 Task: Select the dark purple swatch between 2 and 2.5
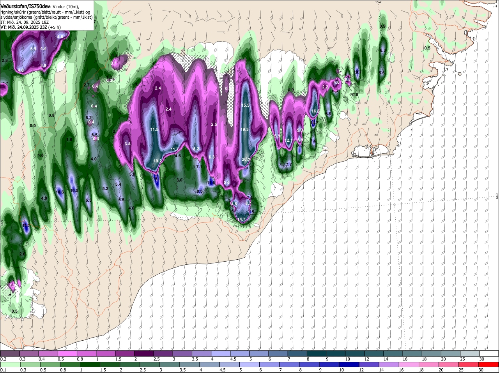[145, 354]
